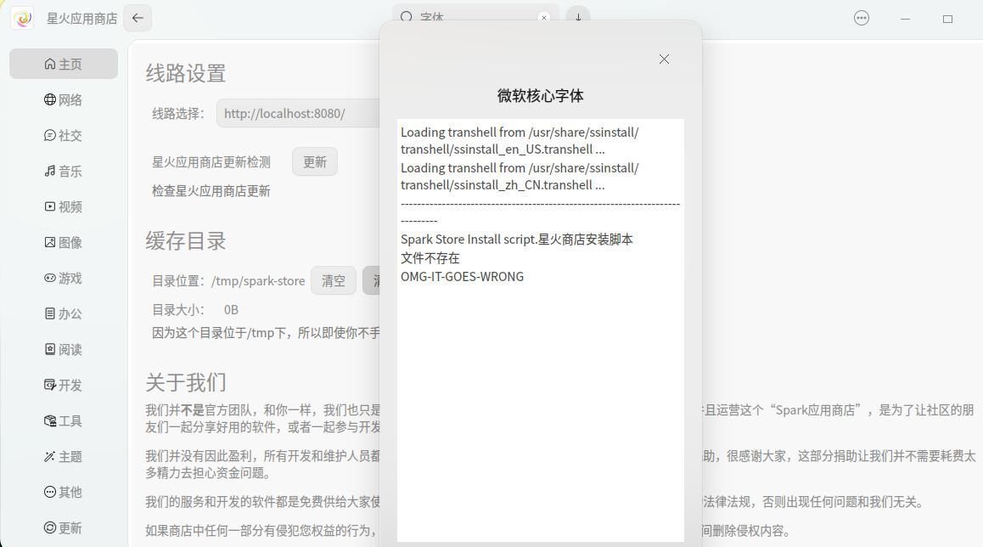
Task: Browse the 音乐 category
Action: pyautogui.click(x=63, y=171)
